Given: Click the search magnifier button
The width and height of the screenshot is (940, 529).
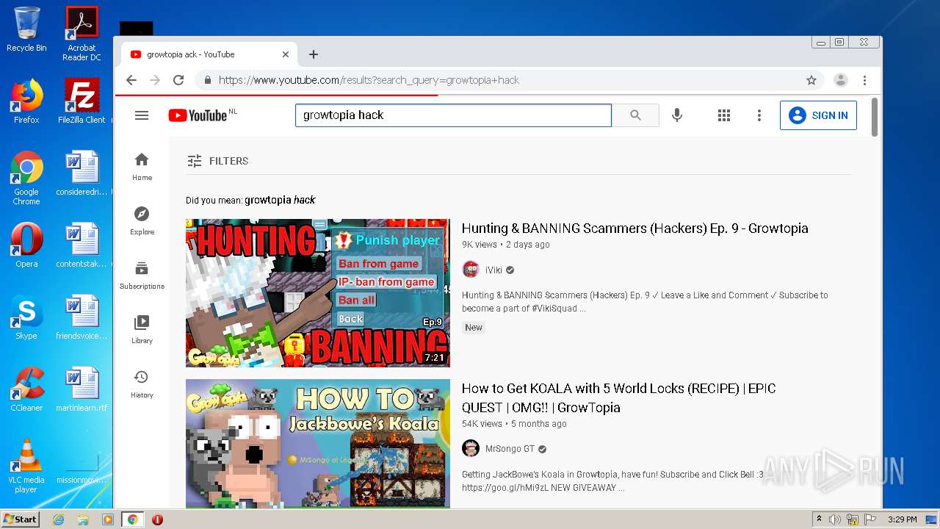Looking at the screenshot, I should (x=635, y=115).
